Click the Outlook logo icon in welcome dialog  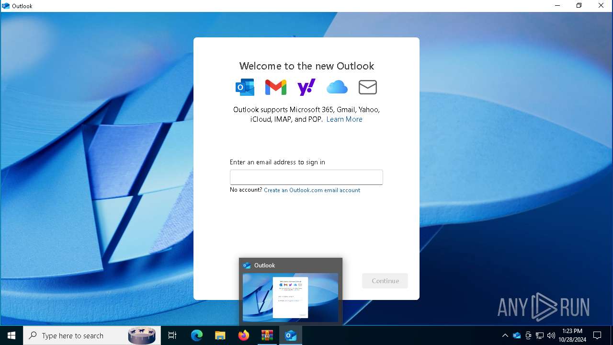pyautogui.click(x=245, y=87)
